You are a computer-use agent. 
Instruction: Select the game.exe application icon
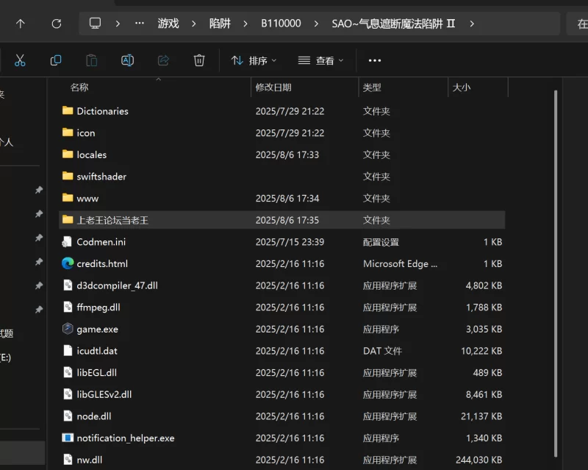pyautogui.click(x=68, y=329)
